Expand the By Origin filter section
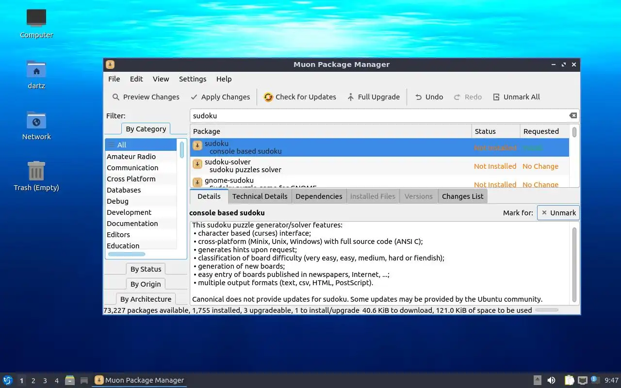 tap(146, 284)
